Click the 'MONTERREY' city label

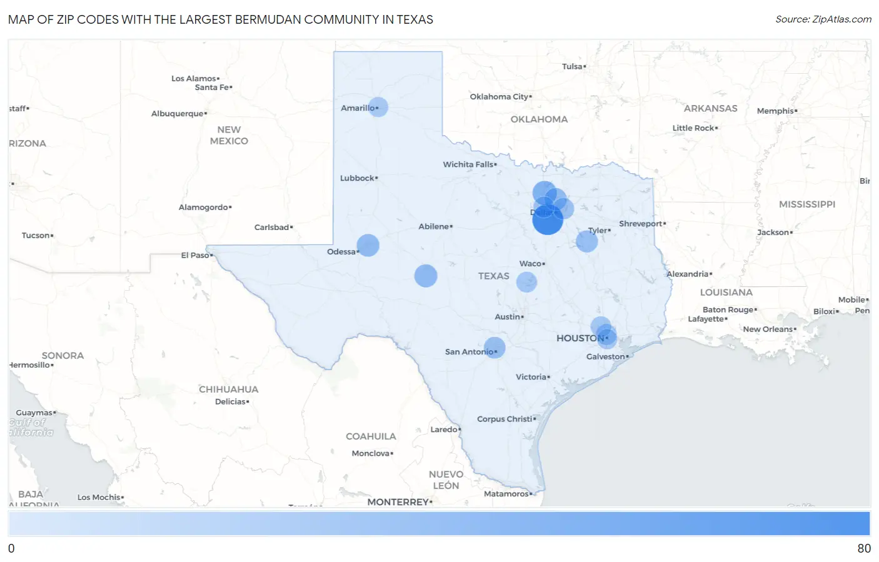398,502
